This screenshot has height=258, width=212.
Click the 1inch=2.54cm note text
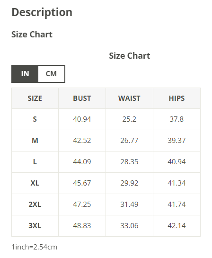(35, 247)
